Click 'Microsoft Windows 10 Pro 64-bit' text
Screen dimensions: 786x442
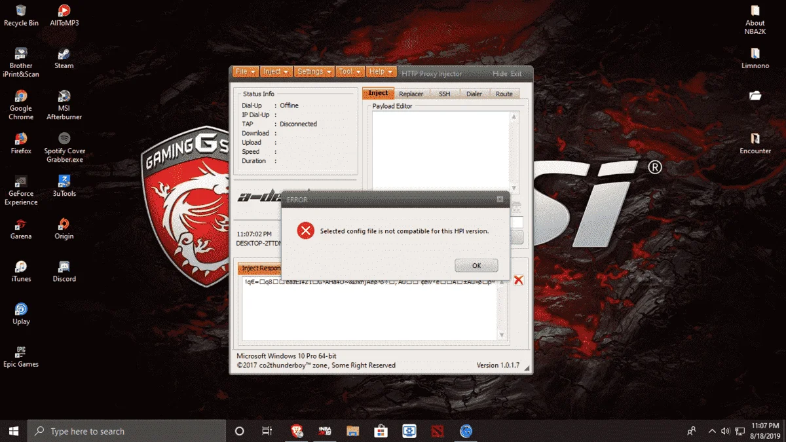point(286,356)
